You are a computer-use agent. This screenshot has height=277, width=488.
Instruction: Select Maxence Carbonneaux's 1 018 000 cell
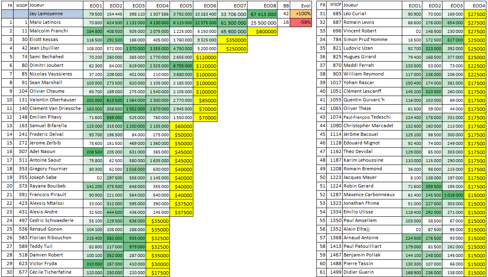[x=453, y=195]
